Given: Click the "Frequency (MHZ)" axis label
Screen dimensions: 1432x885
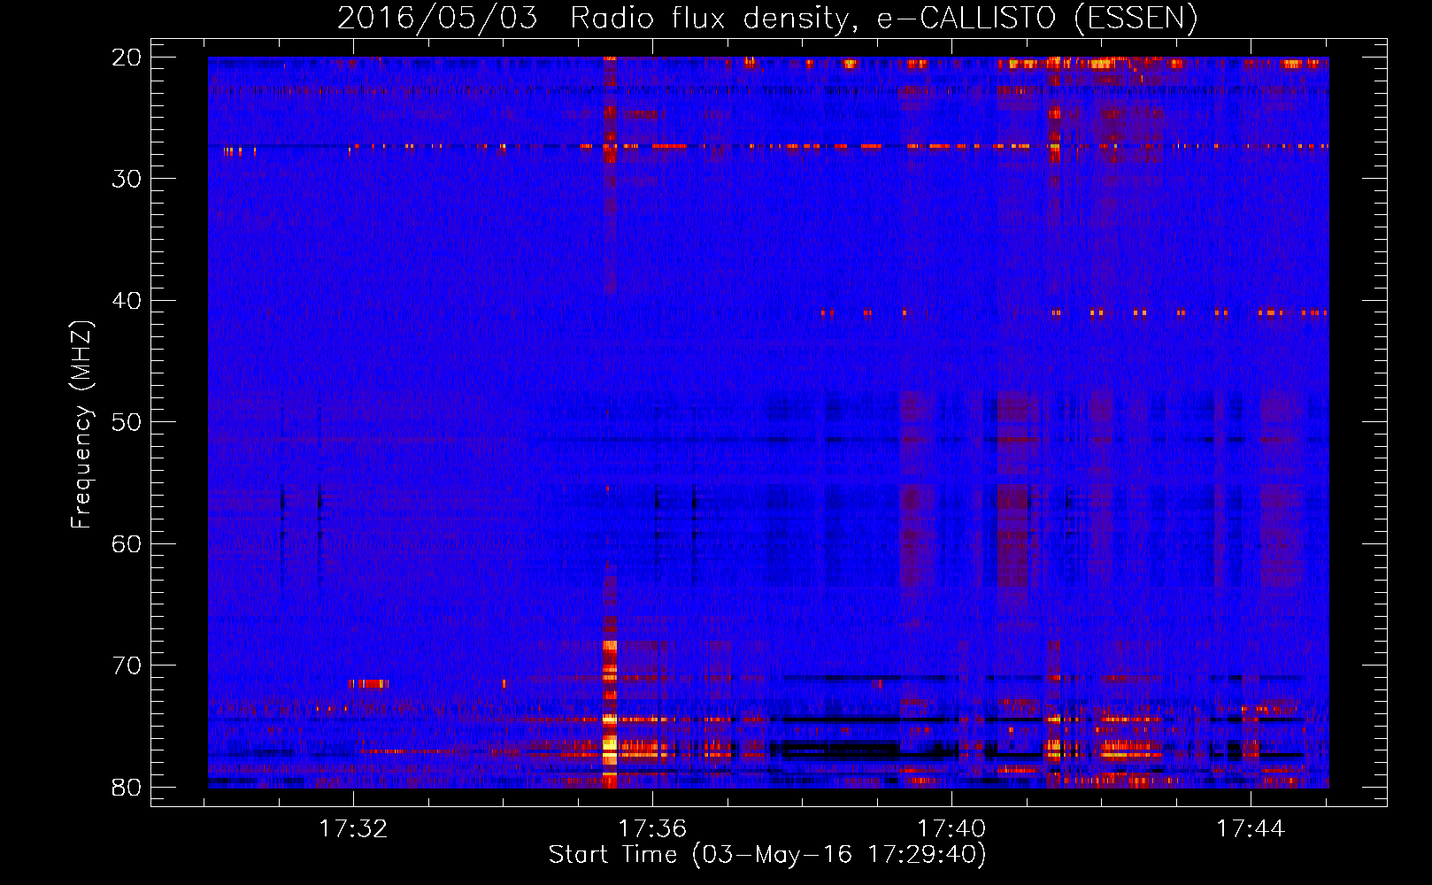Looking at the screenshot, I should tap(81, 425).
